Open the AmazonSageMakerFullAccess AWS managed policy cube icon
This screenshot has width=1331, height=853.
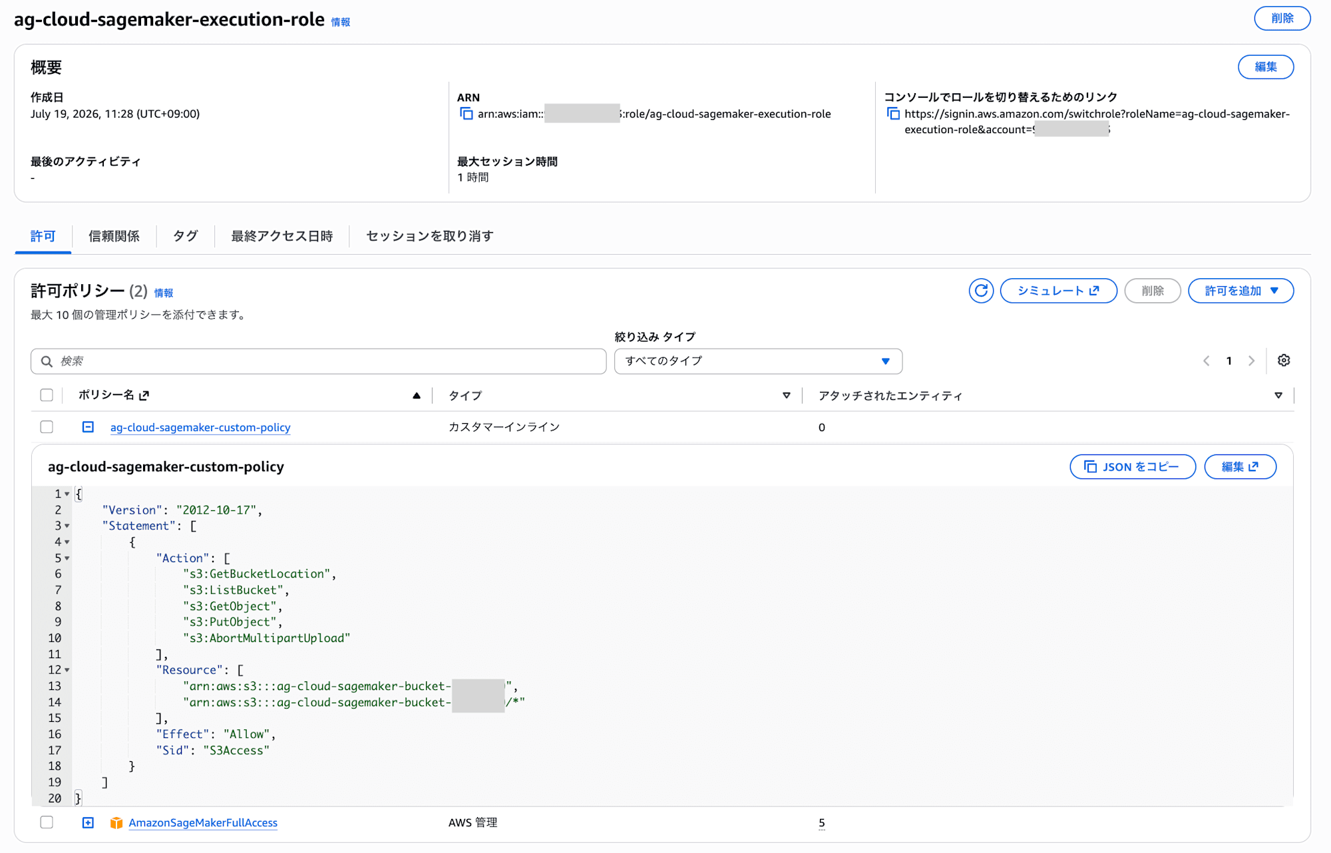116,823
